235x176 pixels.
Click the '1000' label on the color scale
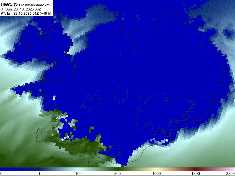156,174
